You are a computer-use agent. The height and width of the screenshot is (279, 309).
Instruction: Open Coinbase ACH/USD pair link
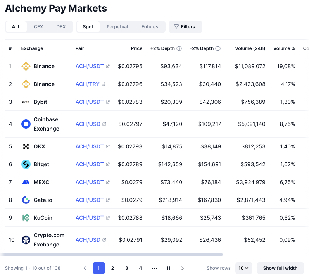tap(88, 124)
